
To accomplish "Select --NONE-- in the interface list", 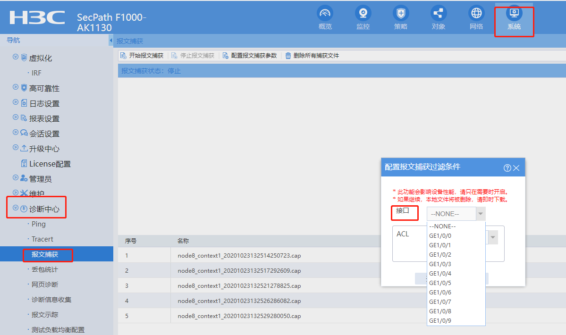I will click(x=456, y=226).
